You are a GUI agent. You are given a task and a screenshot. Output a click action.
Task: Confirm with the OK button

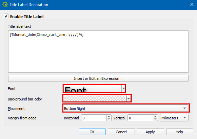pos(92,132)
